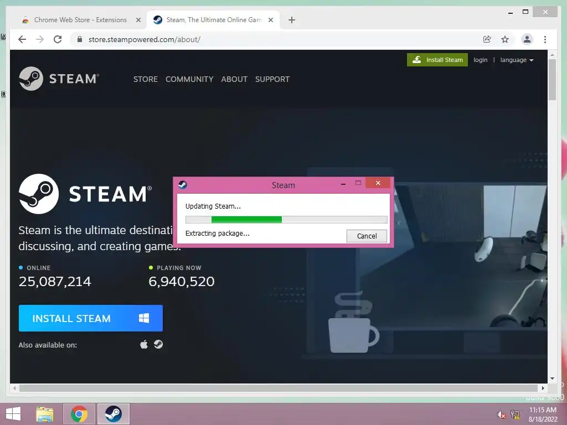Click the scroll down arrow
The image size is (567, 425).
[x=552, y=379]
